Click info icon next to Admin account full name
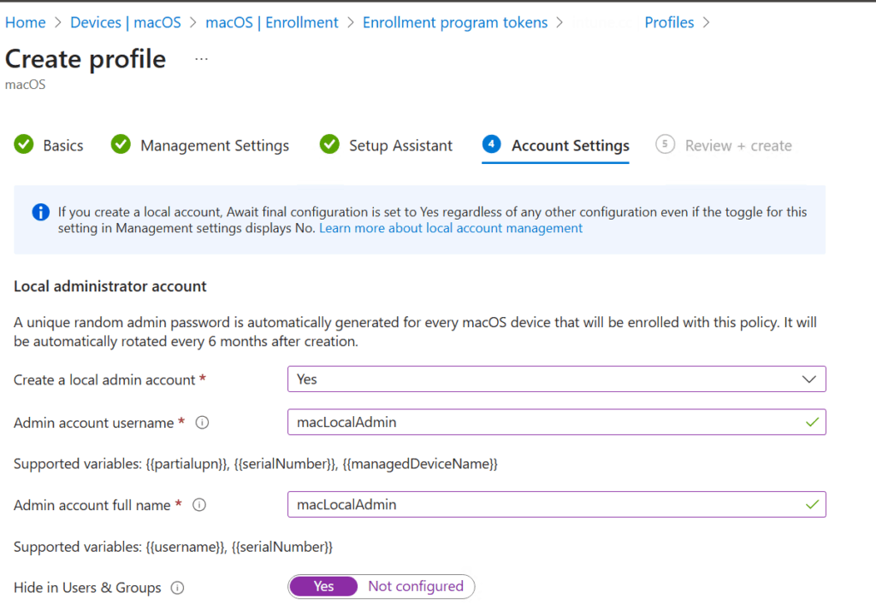The image size is (876, 610). [x=199, y=505]
